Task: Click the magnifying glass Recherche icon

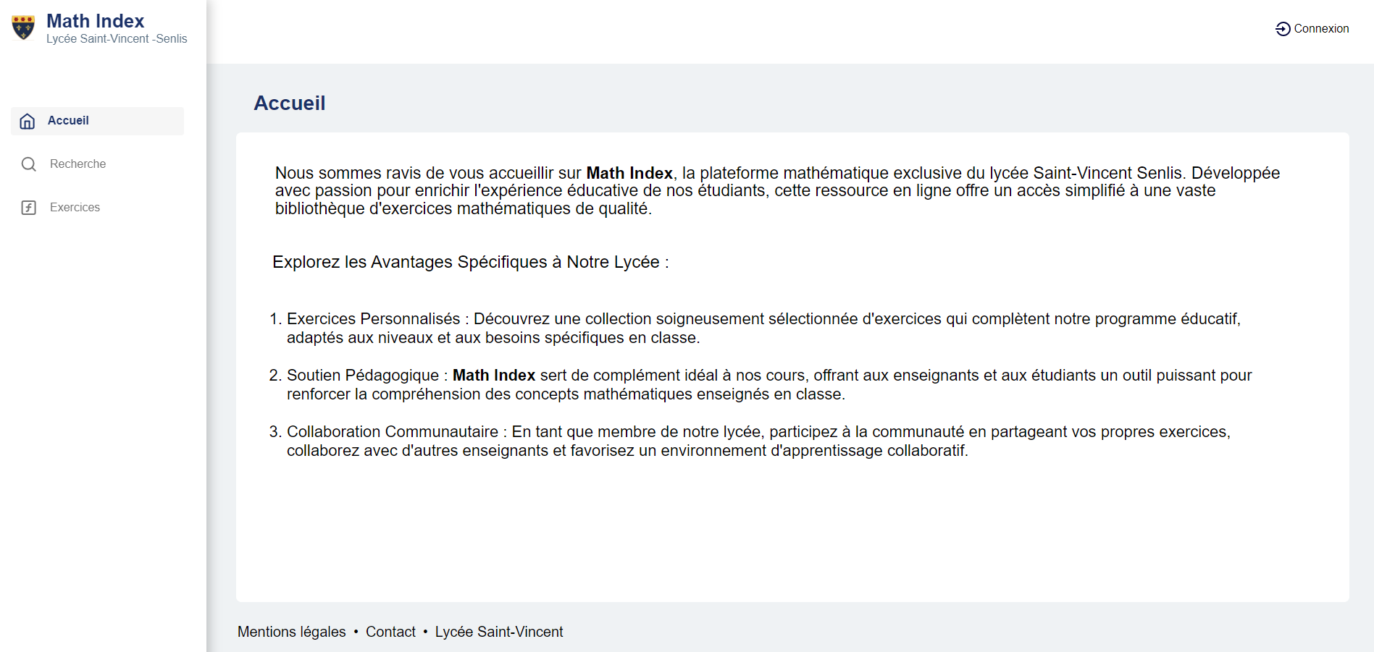Action: pyautogui.click(x=29, y=164)
